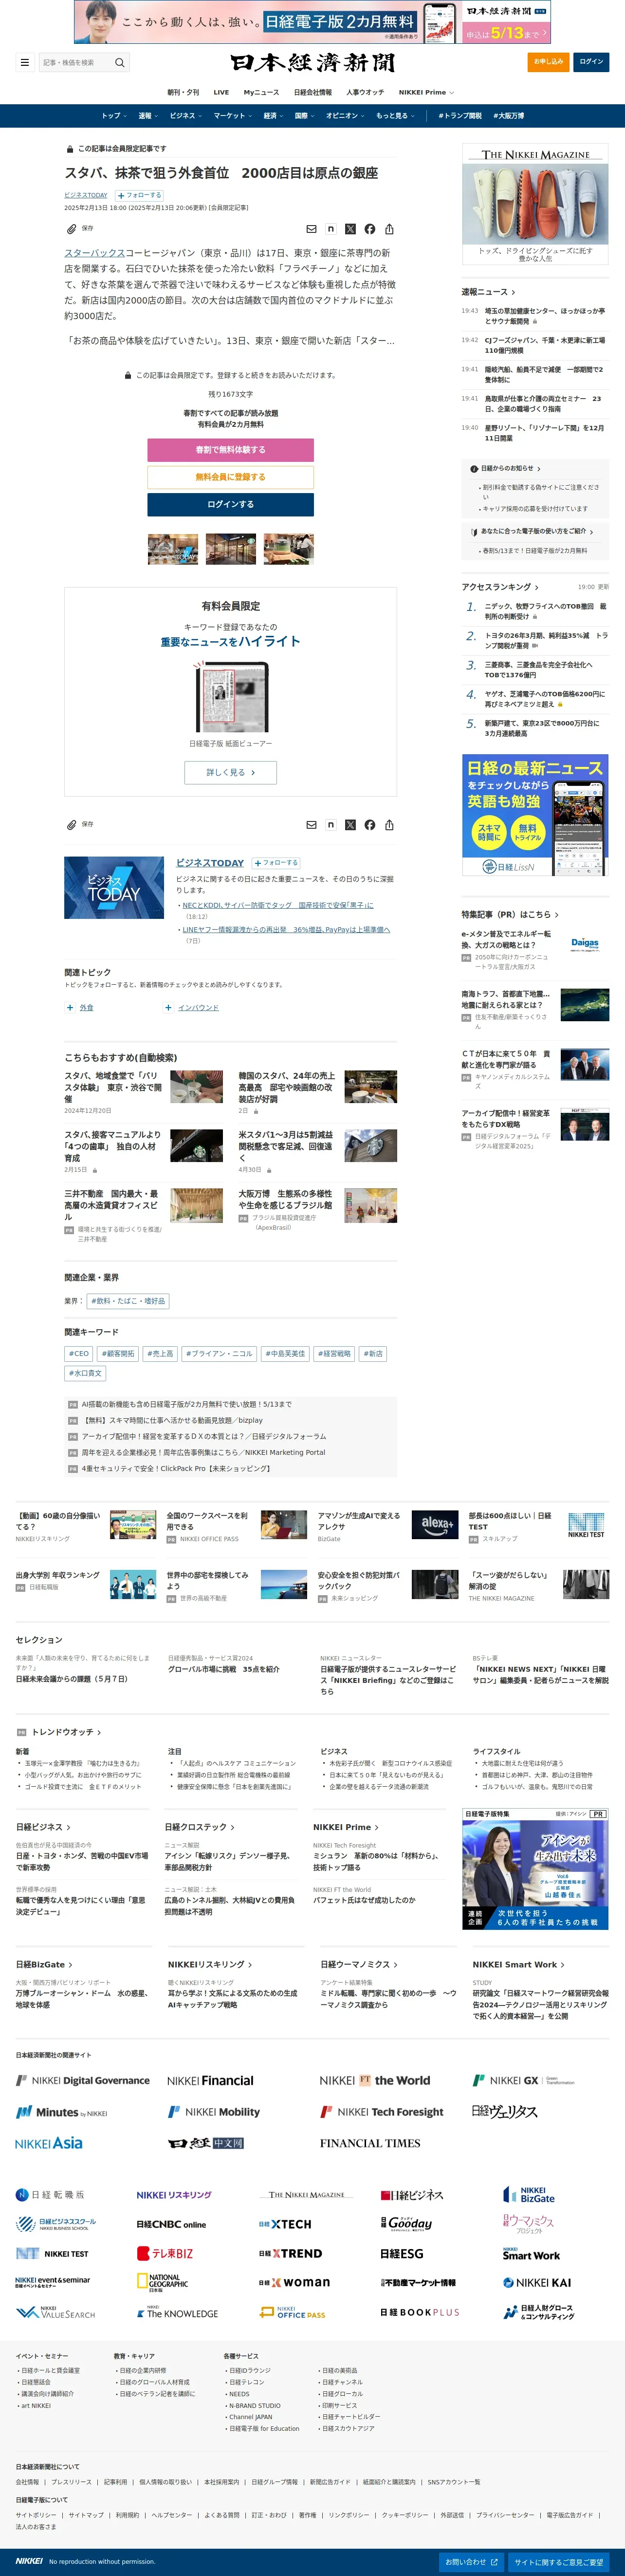Expand オピニオン dropdown in navigation bar
This screenshot has width=625, height=2576.
point(345,116)
